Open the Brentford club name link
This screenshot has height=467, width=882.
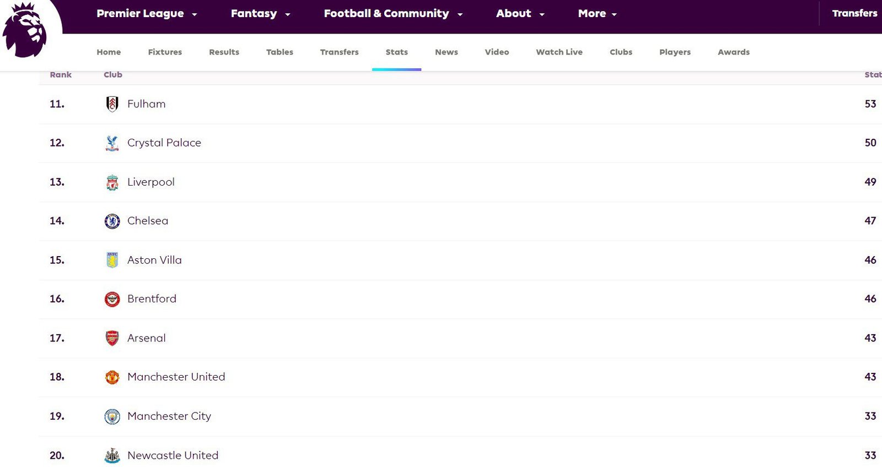pyautogui.click(x=152, y=299)
